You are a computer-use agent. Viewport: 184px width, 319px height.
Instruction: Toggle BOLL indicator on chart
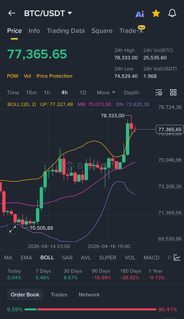(47, 258)
